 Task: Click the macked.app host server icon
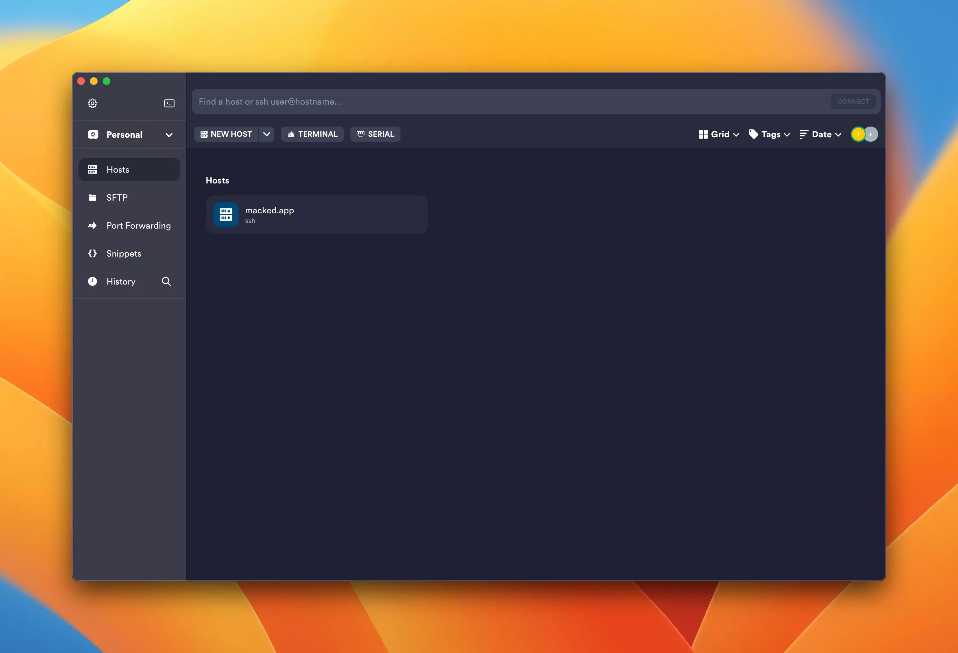225,214
